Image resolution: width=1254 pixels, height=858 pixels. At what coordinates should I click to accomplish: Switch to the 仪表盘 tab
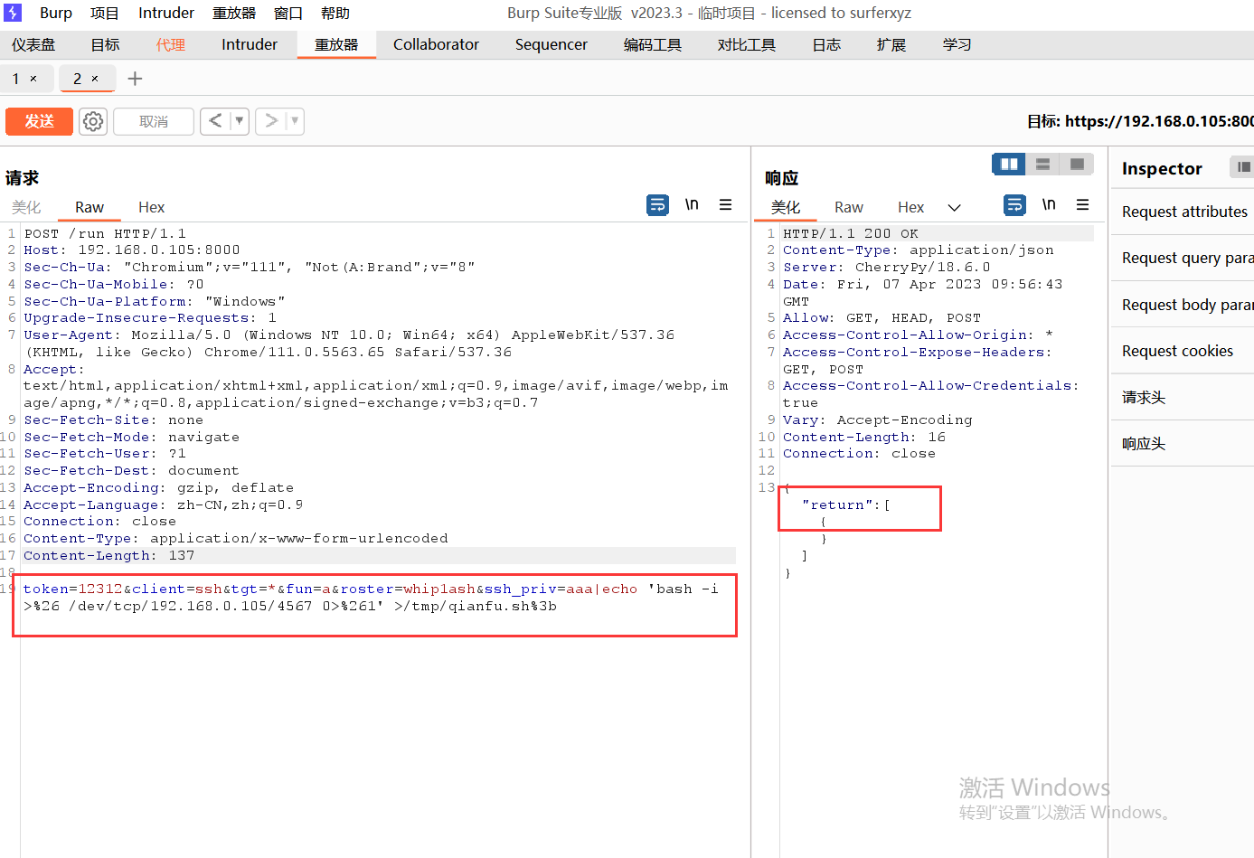pyautogui.click(x=33, y=44)
